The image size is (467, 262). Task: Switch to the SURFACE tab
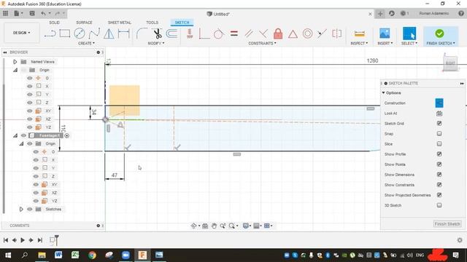[85, 23]
